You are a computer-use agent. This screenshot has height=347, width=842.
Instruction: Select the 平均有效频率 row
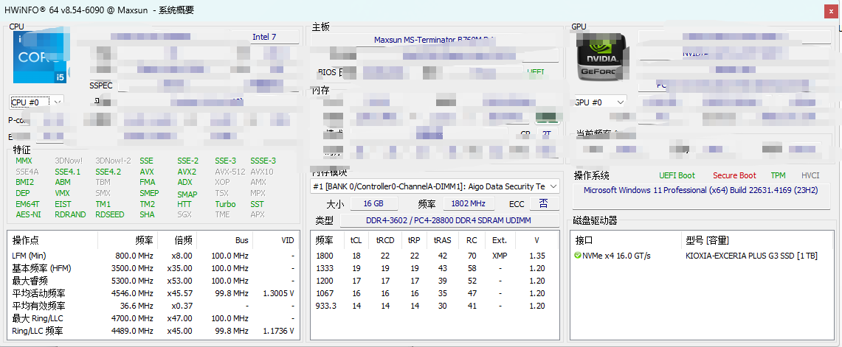tap(153, 306)
